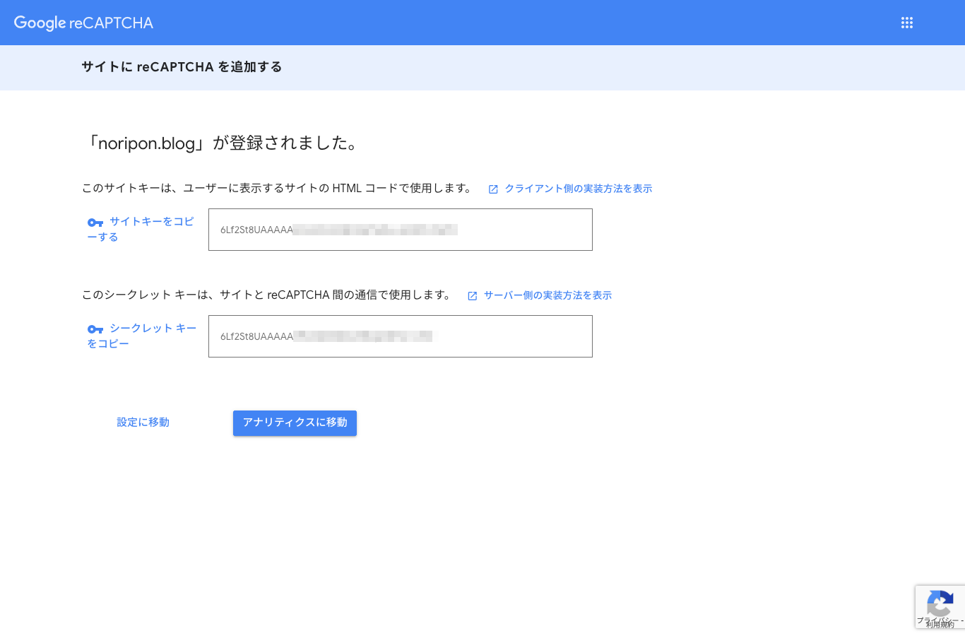Open サーバー側の実装方法を表示 link
This screenshot has height=638, width=965.
(x=547, y=295)
